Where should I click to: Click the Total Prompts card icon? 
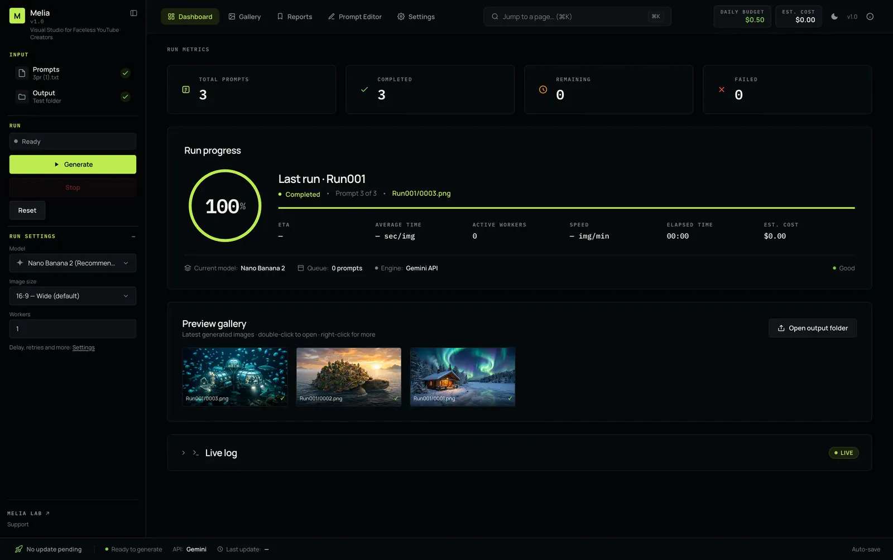point(186,90)
